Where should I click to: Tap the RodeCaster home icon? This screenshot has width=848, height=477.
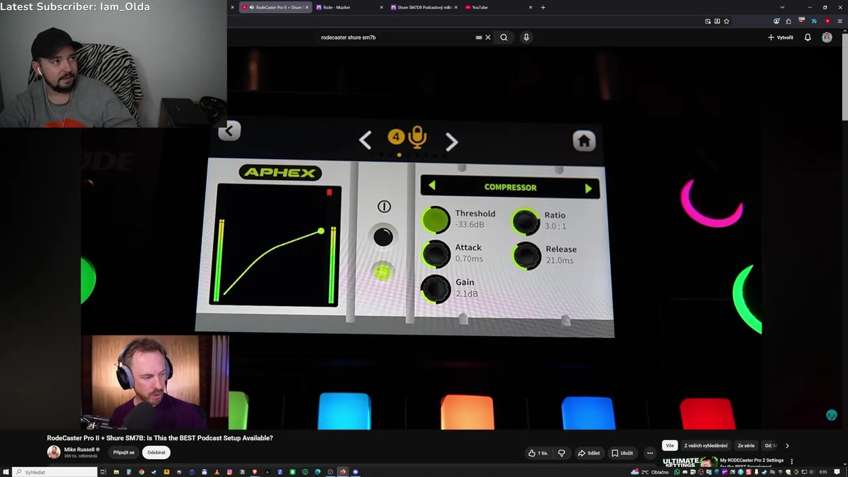[x=584, y=140]
